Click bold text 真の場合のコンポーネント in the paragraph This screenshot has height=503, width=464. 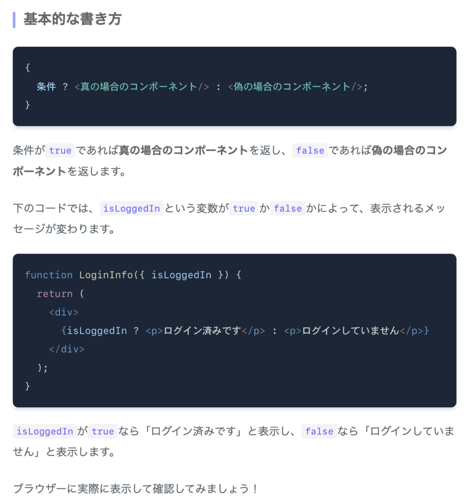(x=183, y=150)
